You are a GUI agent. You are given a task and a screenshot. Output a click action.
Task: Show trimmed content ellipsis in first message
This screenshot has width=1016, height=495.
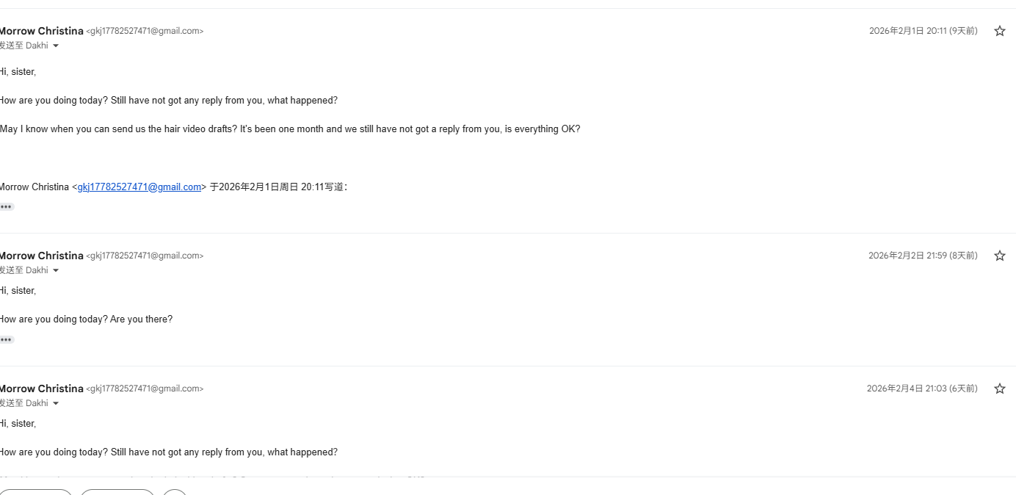click(x=7, y=206)
